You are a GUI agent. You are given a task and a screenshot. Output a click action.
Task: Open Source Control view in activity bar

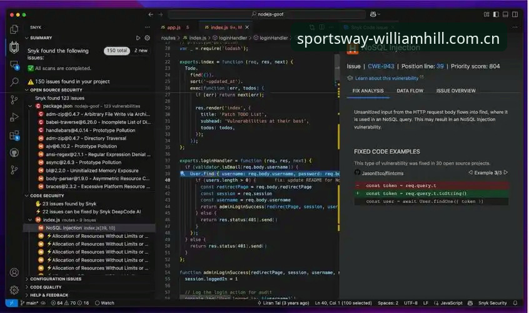click(14, 100)
